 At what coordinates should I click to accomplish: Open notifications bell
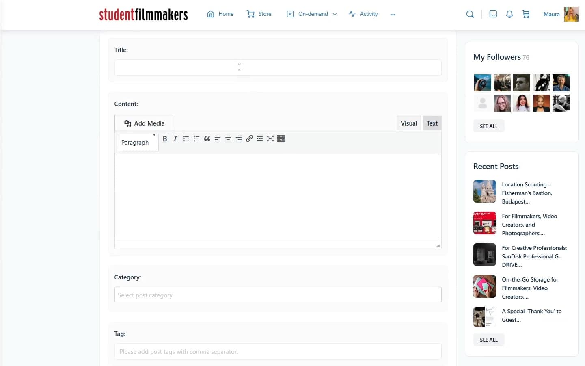(509, 14)
